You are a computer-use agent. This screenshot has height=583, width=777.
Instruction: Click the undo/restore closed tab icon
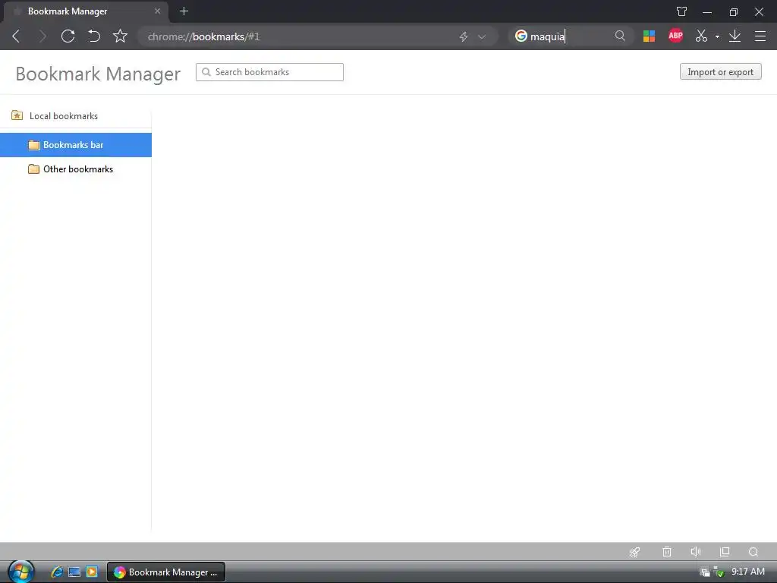[94, 36]
